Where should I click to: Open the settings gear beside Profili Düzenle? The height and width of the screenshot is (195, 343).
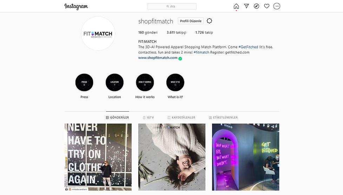click(209, 21)
